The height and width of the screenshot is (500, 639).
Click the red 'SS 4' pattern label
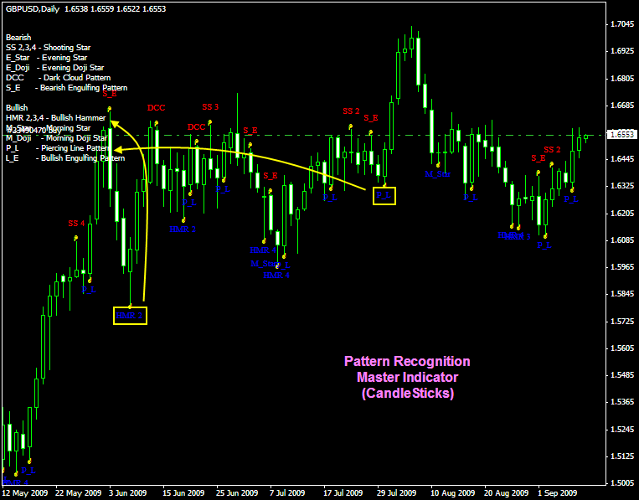coord(76,224)
